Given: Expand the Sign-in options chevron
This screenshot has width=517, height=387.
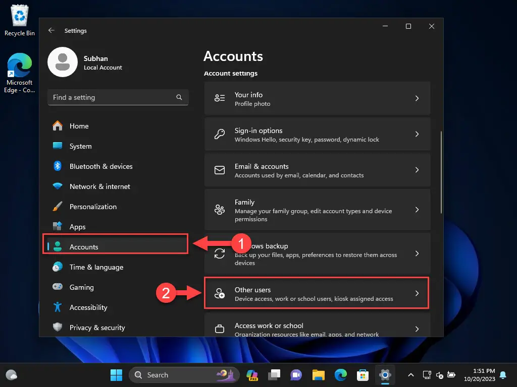Looking at the screenshot, I should point(417,134).
